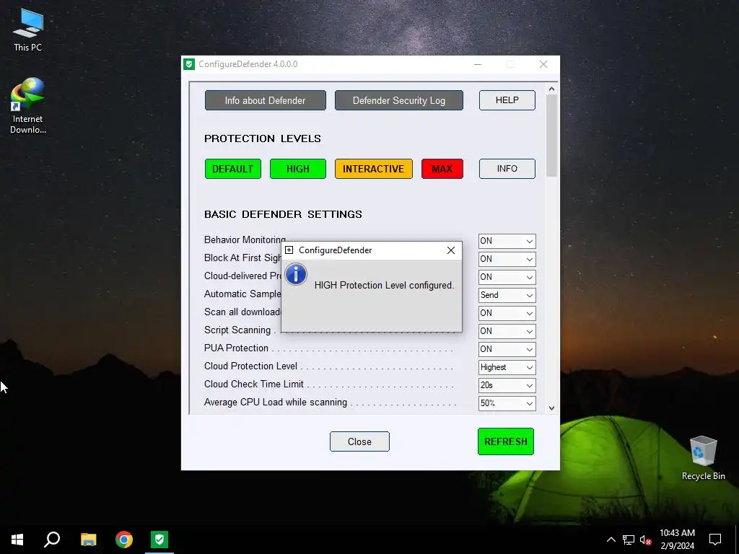Apply the HIGH protection level
The image size is (739, 554).
(x=298, y=169)
